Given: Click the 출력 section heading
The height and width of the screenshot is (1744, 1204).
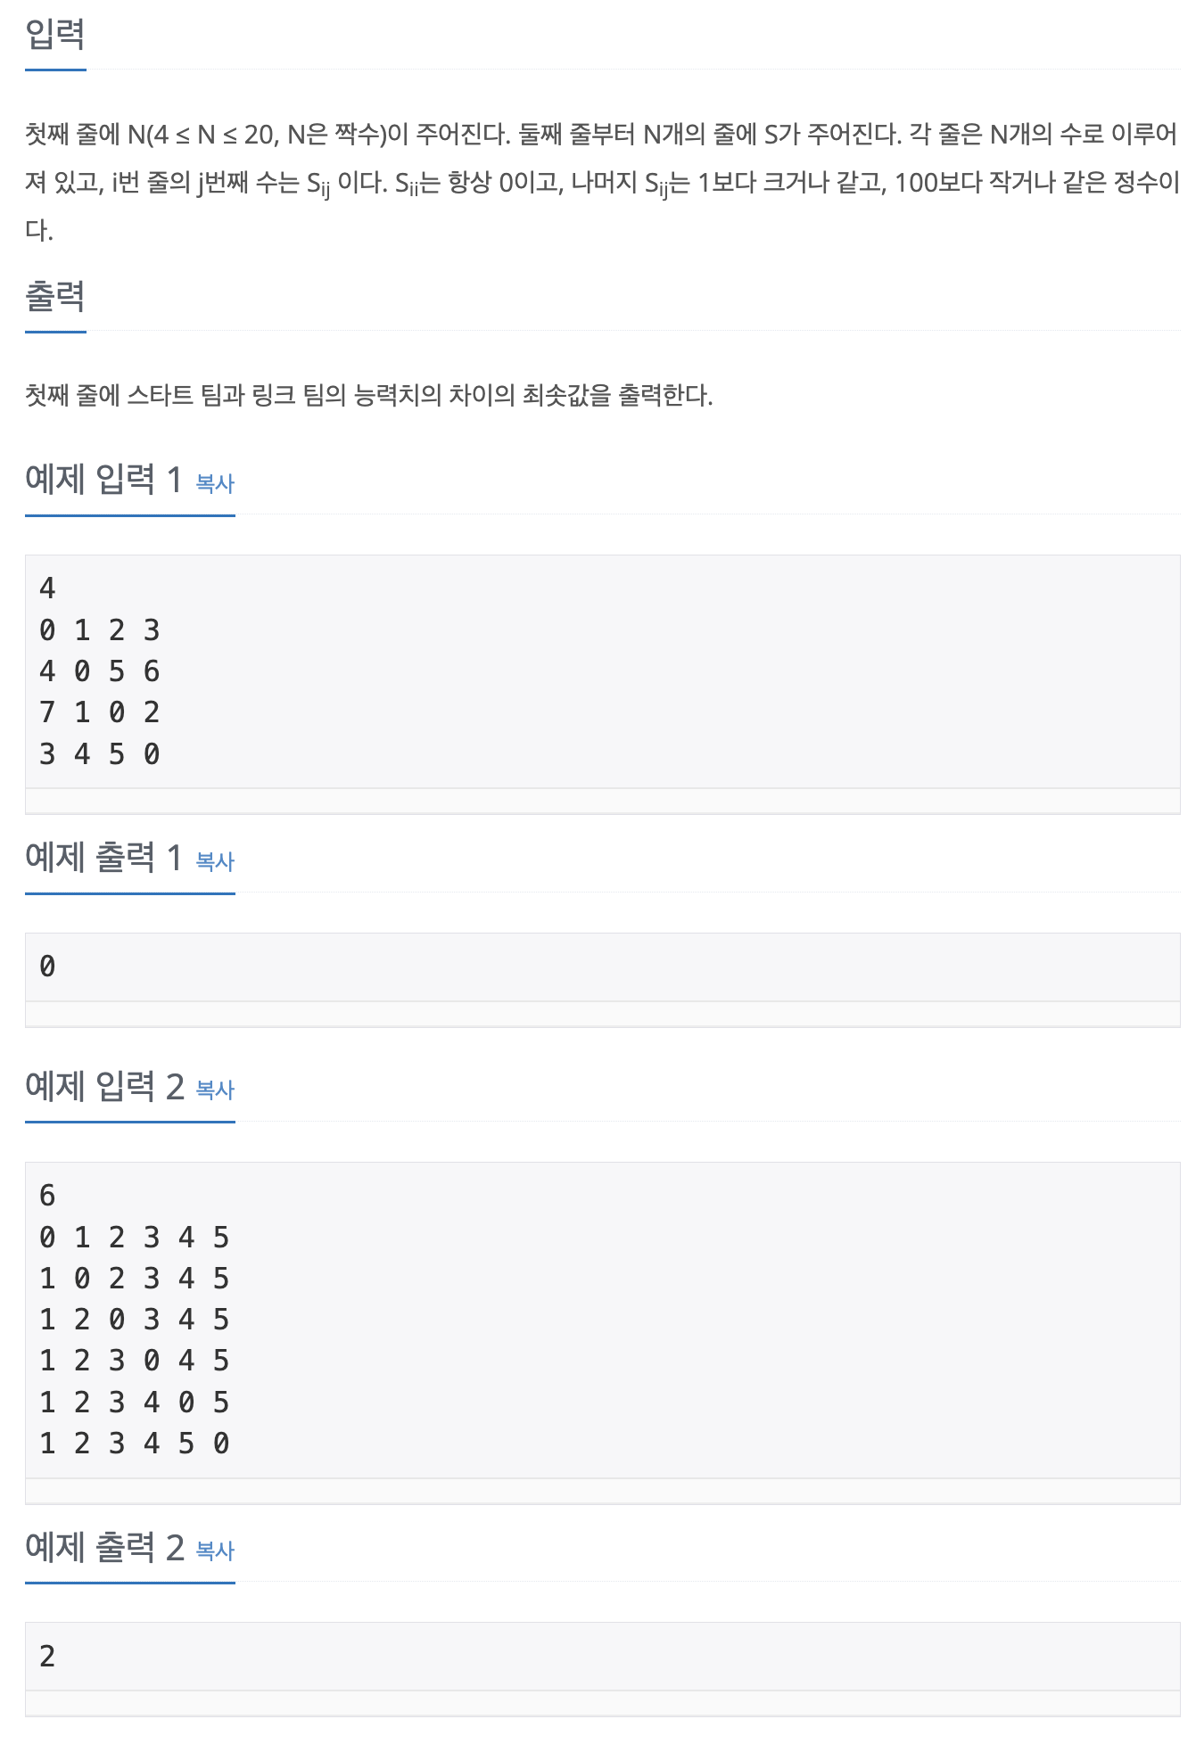Looking at the screenshot, I should pos(55,296).
